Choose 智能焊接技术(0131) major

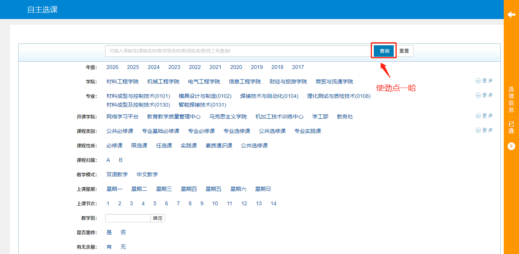[202, 105]
